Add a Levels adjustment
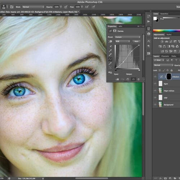180x180 pixels. [166, 41]
